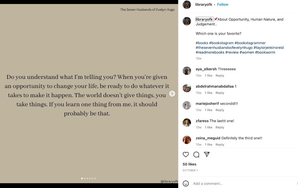Open #taylorjenkinsreid hashtag

269,48
